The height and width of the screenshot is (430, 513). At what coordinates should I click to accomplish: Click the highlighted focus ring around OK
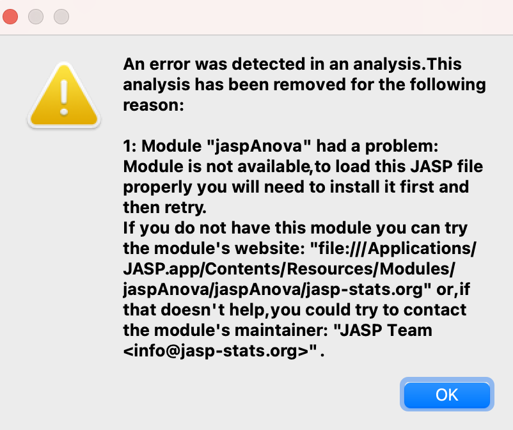(x=446, y=395)
